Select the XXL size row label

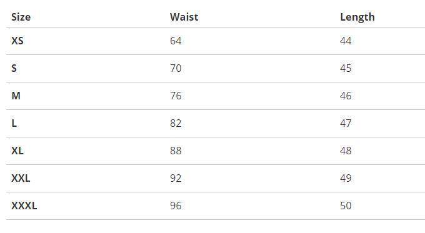(21, 178)
